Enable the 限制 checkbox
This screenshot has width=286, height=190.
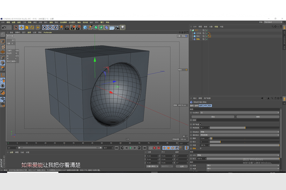(201, 148)
